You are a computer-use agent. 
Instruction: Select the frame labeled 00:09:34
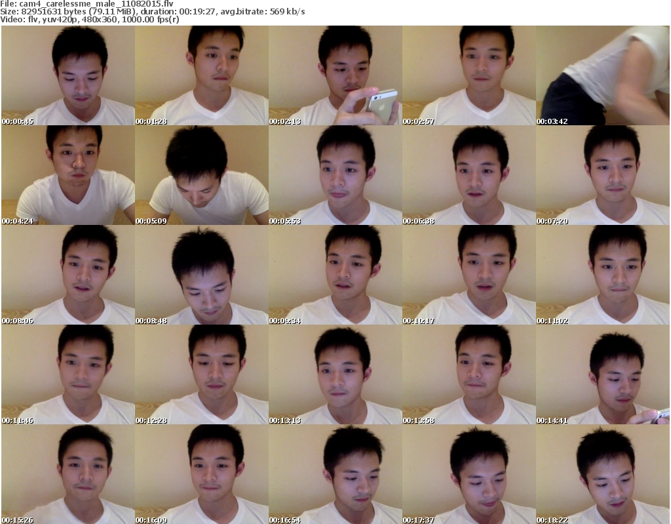pyautogui.click(x=335, y=275)
